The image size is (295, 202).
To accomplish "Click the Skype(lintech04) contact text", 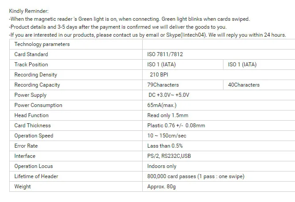I will click(186, 35).
